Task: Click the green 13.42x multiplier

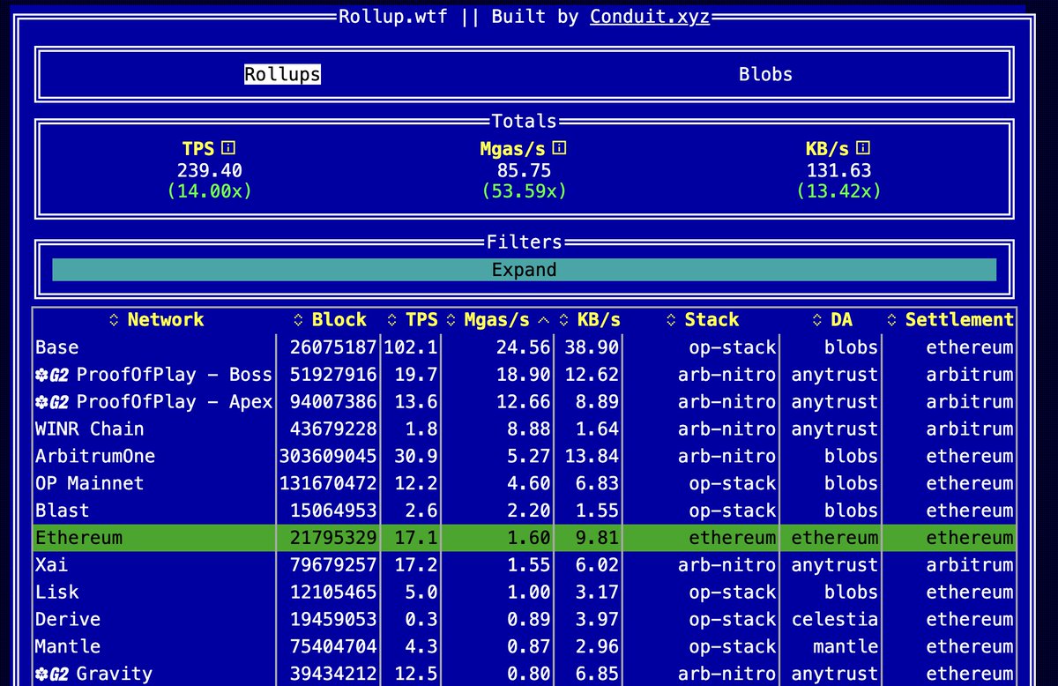Action: click(x=838, y=191)
